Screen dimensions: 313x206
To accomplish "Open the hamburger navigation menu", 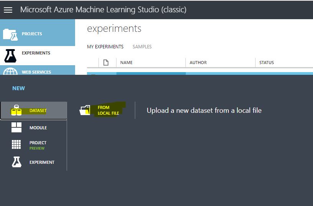I will click(8, 10).
